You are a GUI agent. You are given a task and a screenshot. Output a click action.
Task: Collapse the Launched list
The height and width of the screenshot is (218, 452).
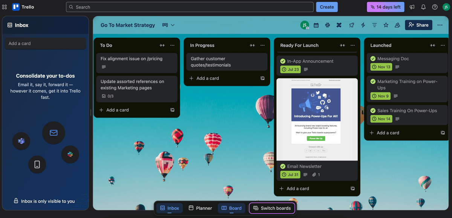pyautogui.click(x=432, y=45)
